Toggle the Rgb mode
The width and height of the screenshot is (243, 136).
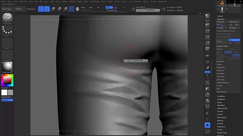pos(91,8)
